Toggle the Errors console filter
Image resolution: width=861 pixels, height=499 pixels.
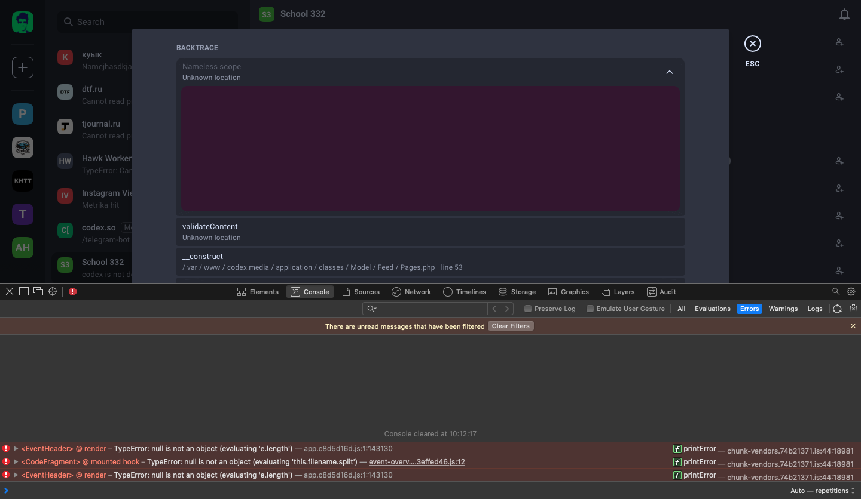point(749,309)
